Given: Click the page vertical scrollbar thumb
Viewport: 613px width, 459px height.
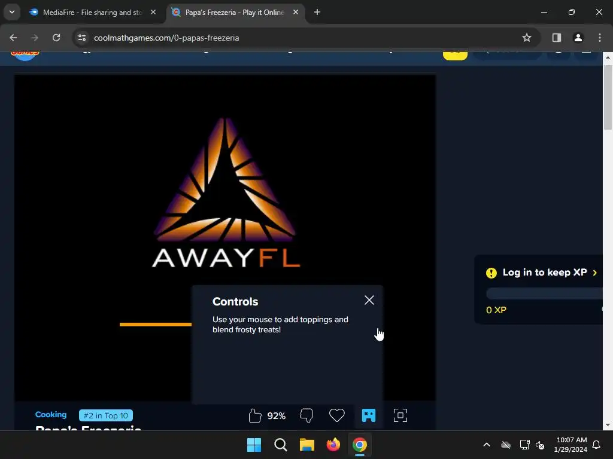Looking at the screenshot, I should 608,97.
